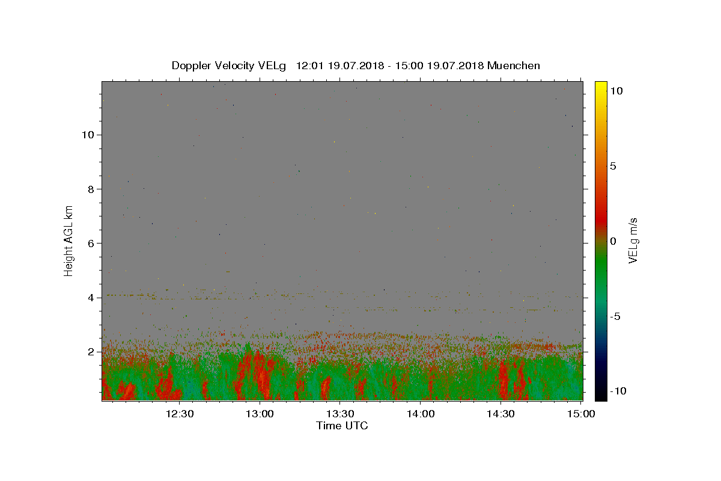
Task: Select the 'Muenchen' station name in the title
Action: pos(514,66)
